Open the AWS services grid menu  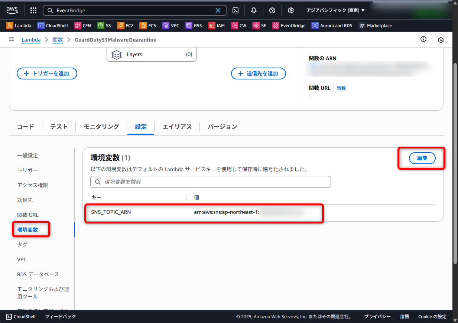[x=33, y=10]
